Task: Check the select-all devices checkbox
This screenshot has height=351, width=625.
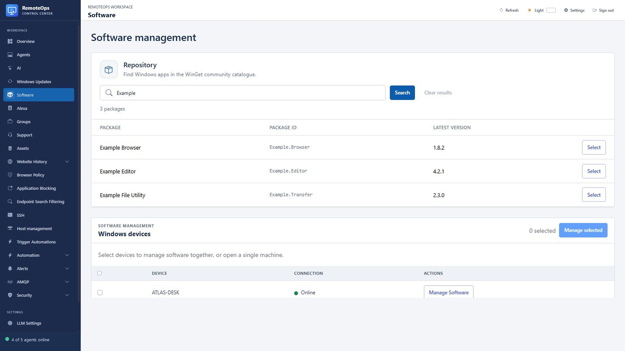Action: click(x=100, y=273)
